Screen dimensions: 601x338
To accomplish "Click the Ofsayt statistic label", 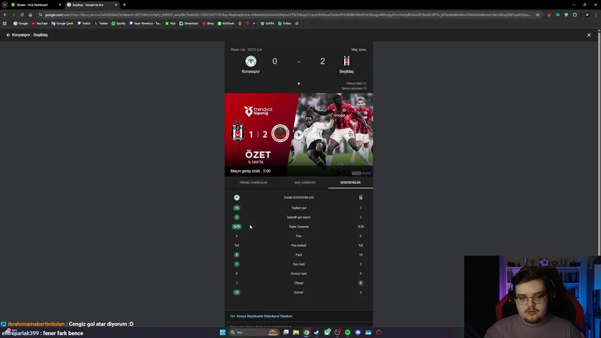I will point(299,283).
